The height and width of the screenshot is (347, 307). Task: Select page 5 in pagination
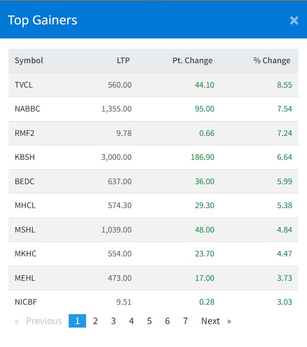click(149, 321)
